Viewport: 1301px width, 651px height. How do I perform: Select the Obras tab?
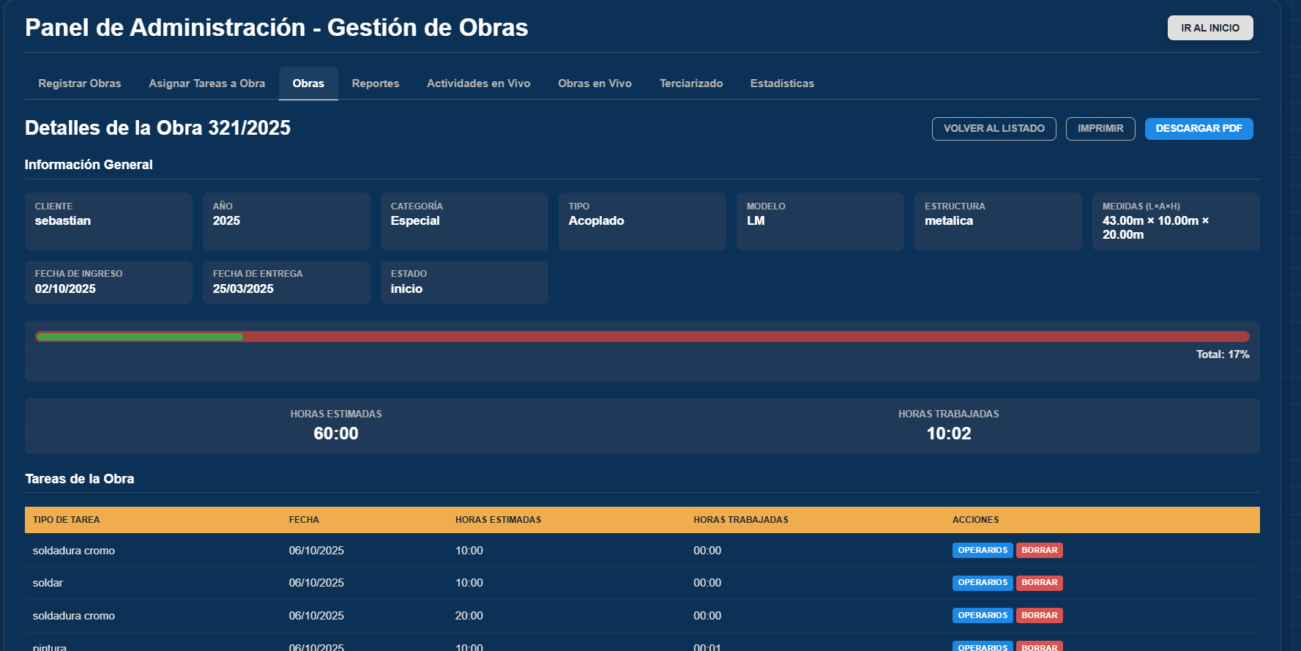tap(308, 83)
